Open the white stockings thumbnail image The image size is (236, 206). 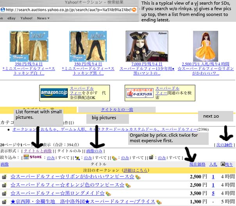pos(30,46)
